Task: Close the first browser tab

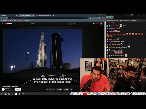Action: click(16, 15)
